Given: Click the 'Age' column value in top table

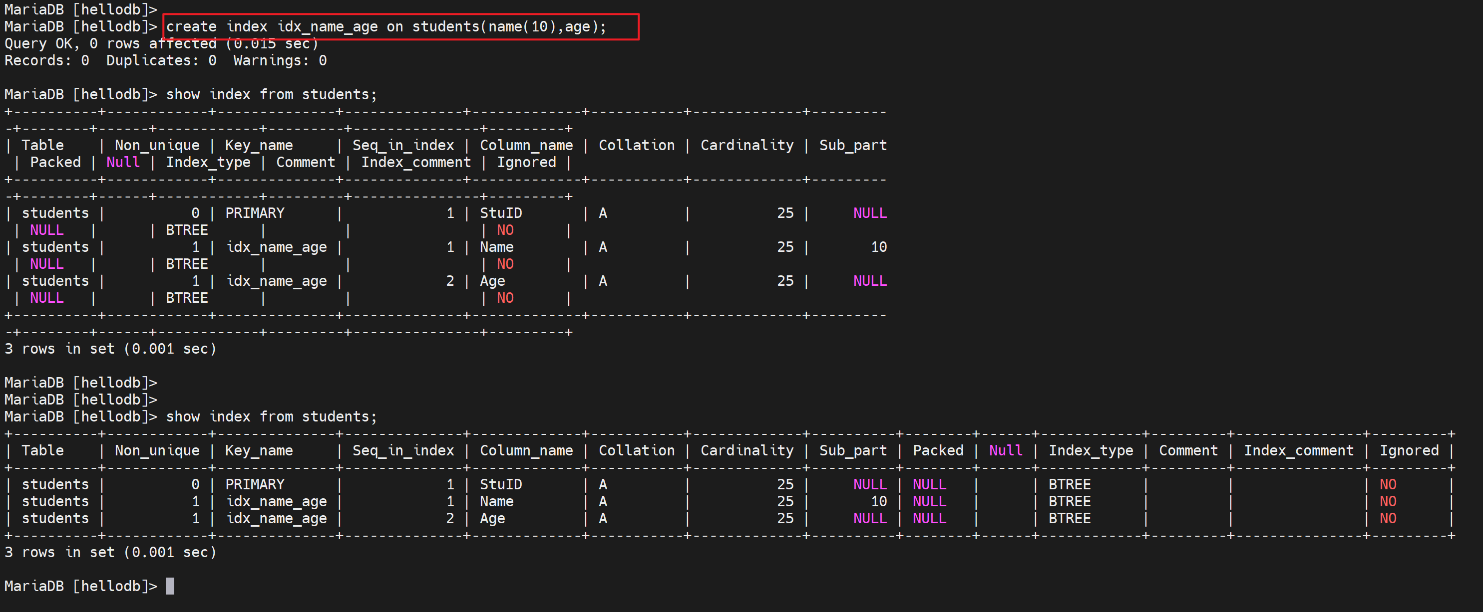Looking at the screenshot, I should 492,281.
